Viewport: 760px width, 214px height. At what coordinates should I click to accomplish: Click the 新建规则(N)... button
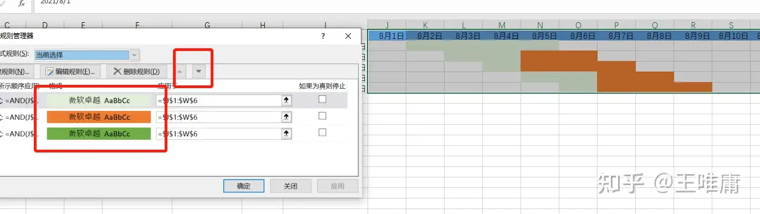tap(17, 72)
